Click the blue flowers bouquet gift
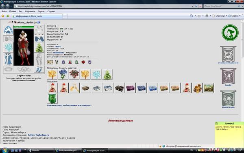Screen dimensions: 244x153 click(x=63, y=74)
